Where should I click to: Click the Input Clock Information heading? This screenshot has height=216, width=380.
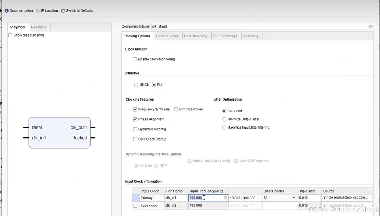coord(143,182)
